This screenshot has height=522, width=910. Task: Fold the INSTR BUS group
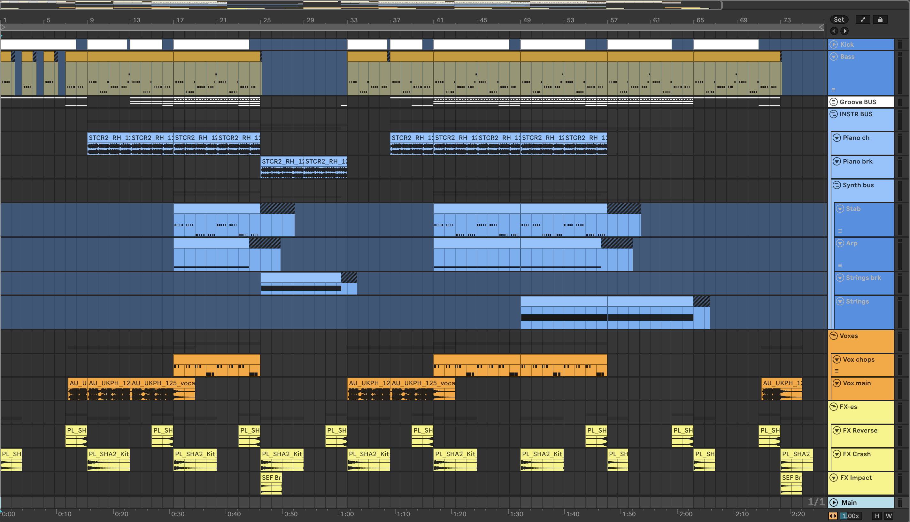[834, 114]
